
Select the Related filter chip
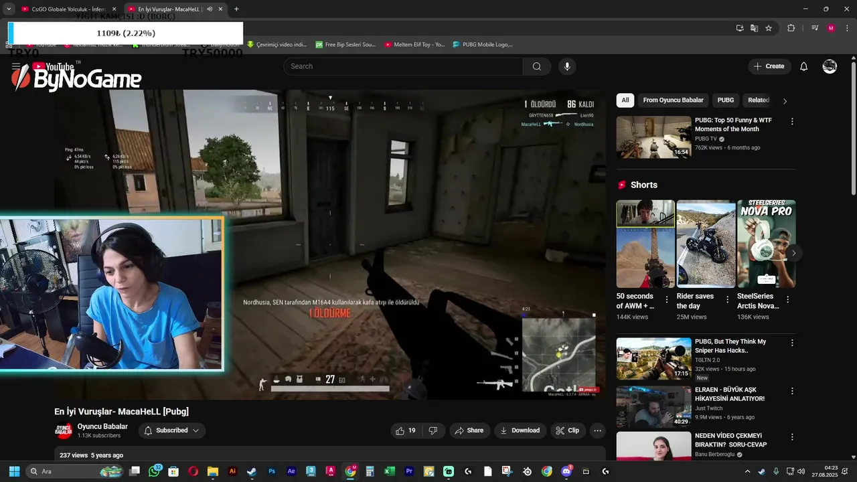coord(759,100)
